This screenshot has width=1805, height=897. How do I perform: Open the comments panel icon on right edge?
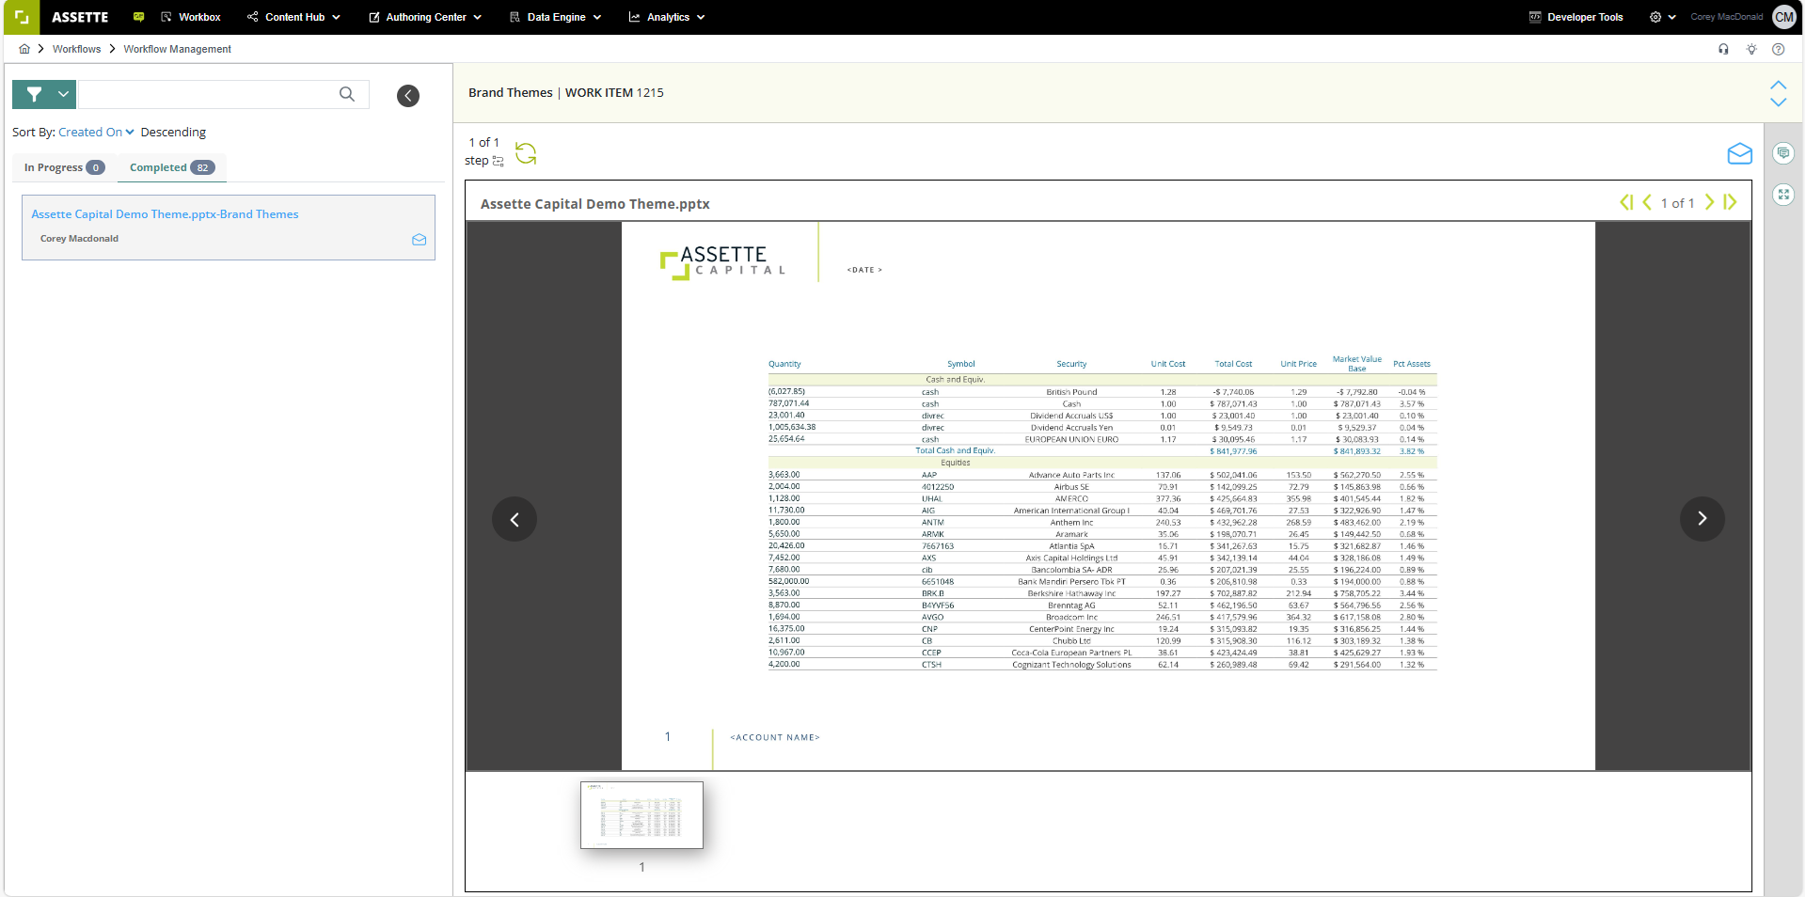(1783, 153)
